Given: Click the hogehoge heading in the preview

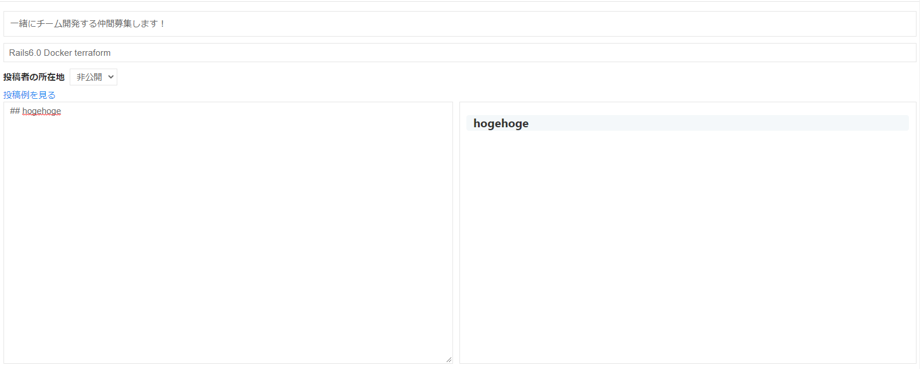Looking at the screenshot, I should click(501, 123).
